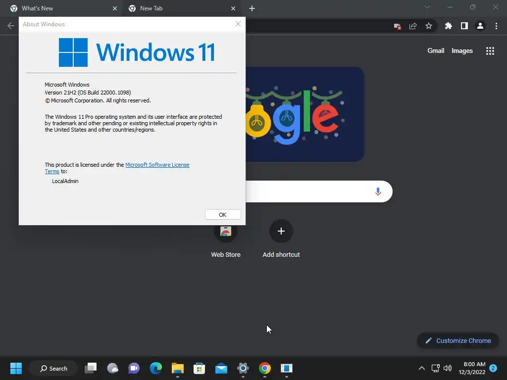Click the Chrome back arrow

(x=11, y=26)
